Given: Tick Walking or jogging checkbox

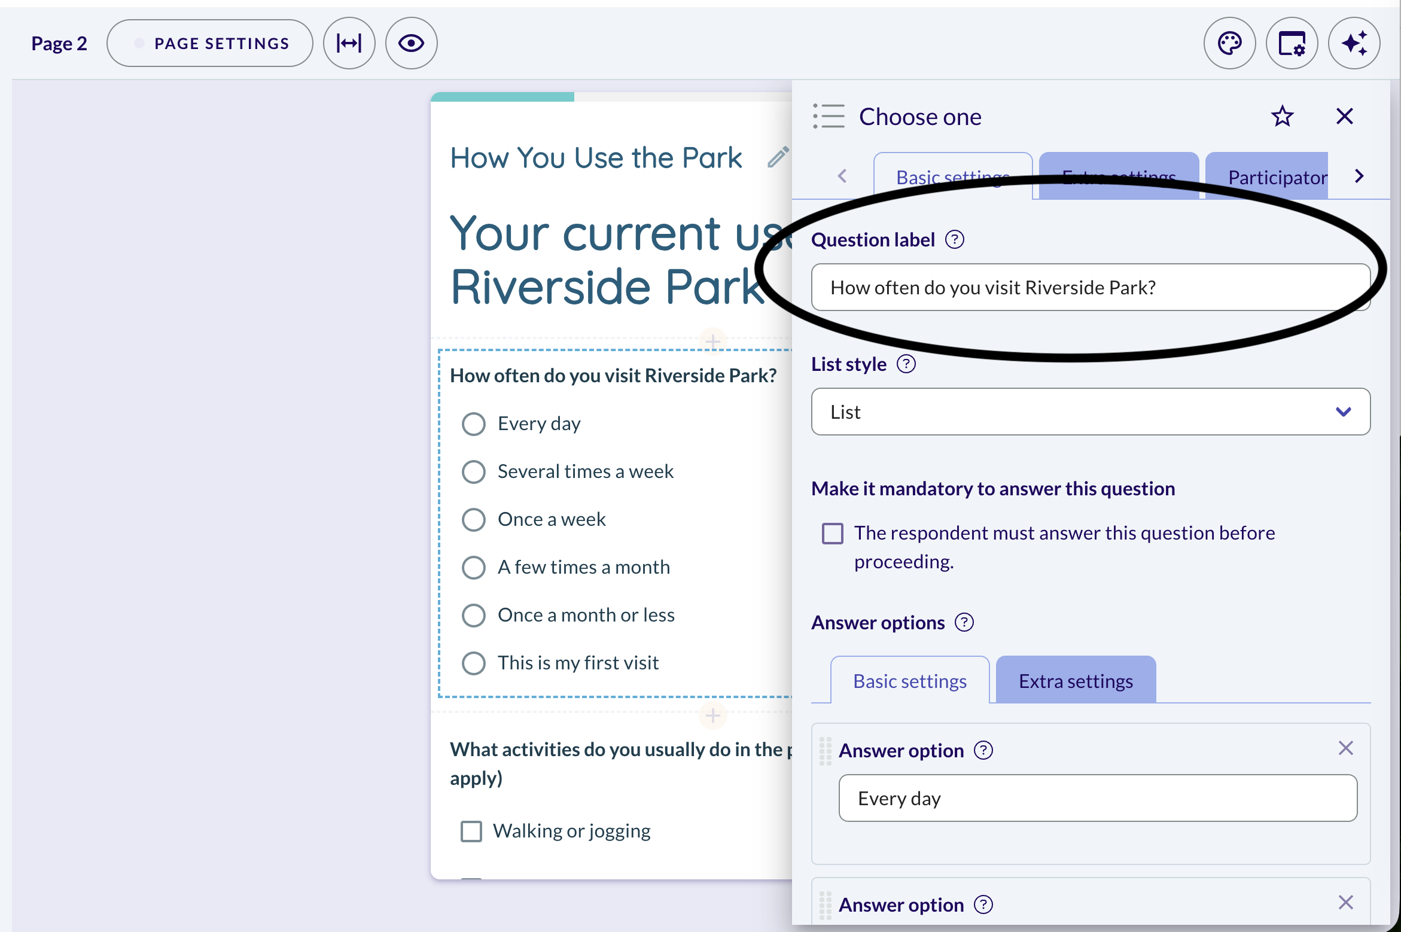Looking at the screenshot, I should pos(471,831).
